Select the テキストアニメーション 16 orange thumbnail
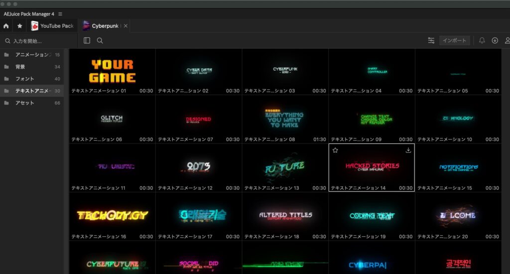This screenshot has width=510, height=274. coord(112,216)
